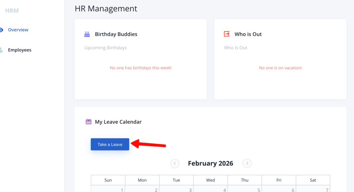The image size is (354, 192).
Task: Click the Birthday Buddies card heading
Action: (x=116, y=34)
